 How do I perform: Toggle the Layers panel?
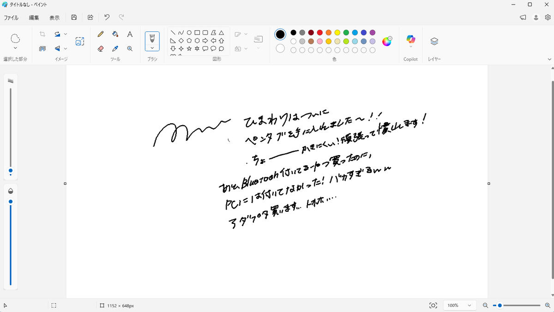pos(434,41)
